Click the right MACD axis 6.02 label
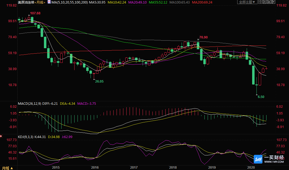The height and width of the screenshot is (170, 289). 280,107
